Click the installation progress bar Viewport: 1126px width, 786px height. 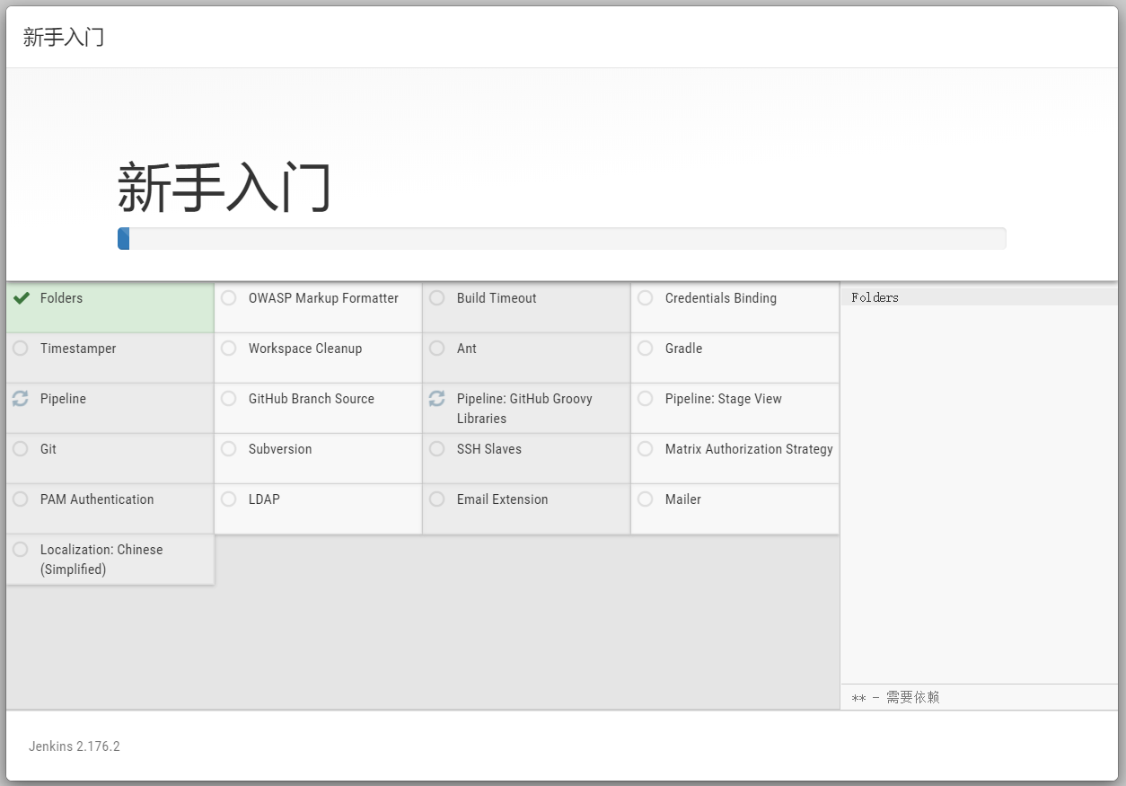point(561,238)
